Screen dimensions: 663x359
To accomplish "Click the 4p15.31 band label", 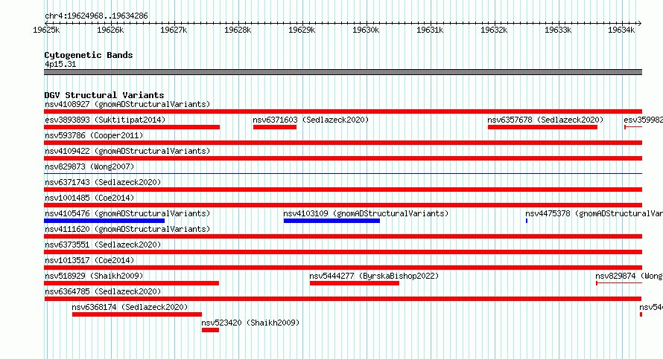I will [x=60, y=64].
